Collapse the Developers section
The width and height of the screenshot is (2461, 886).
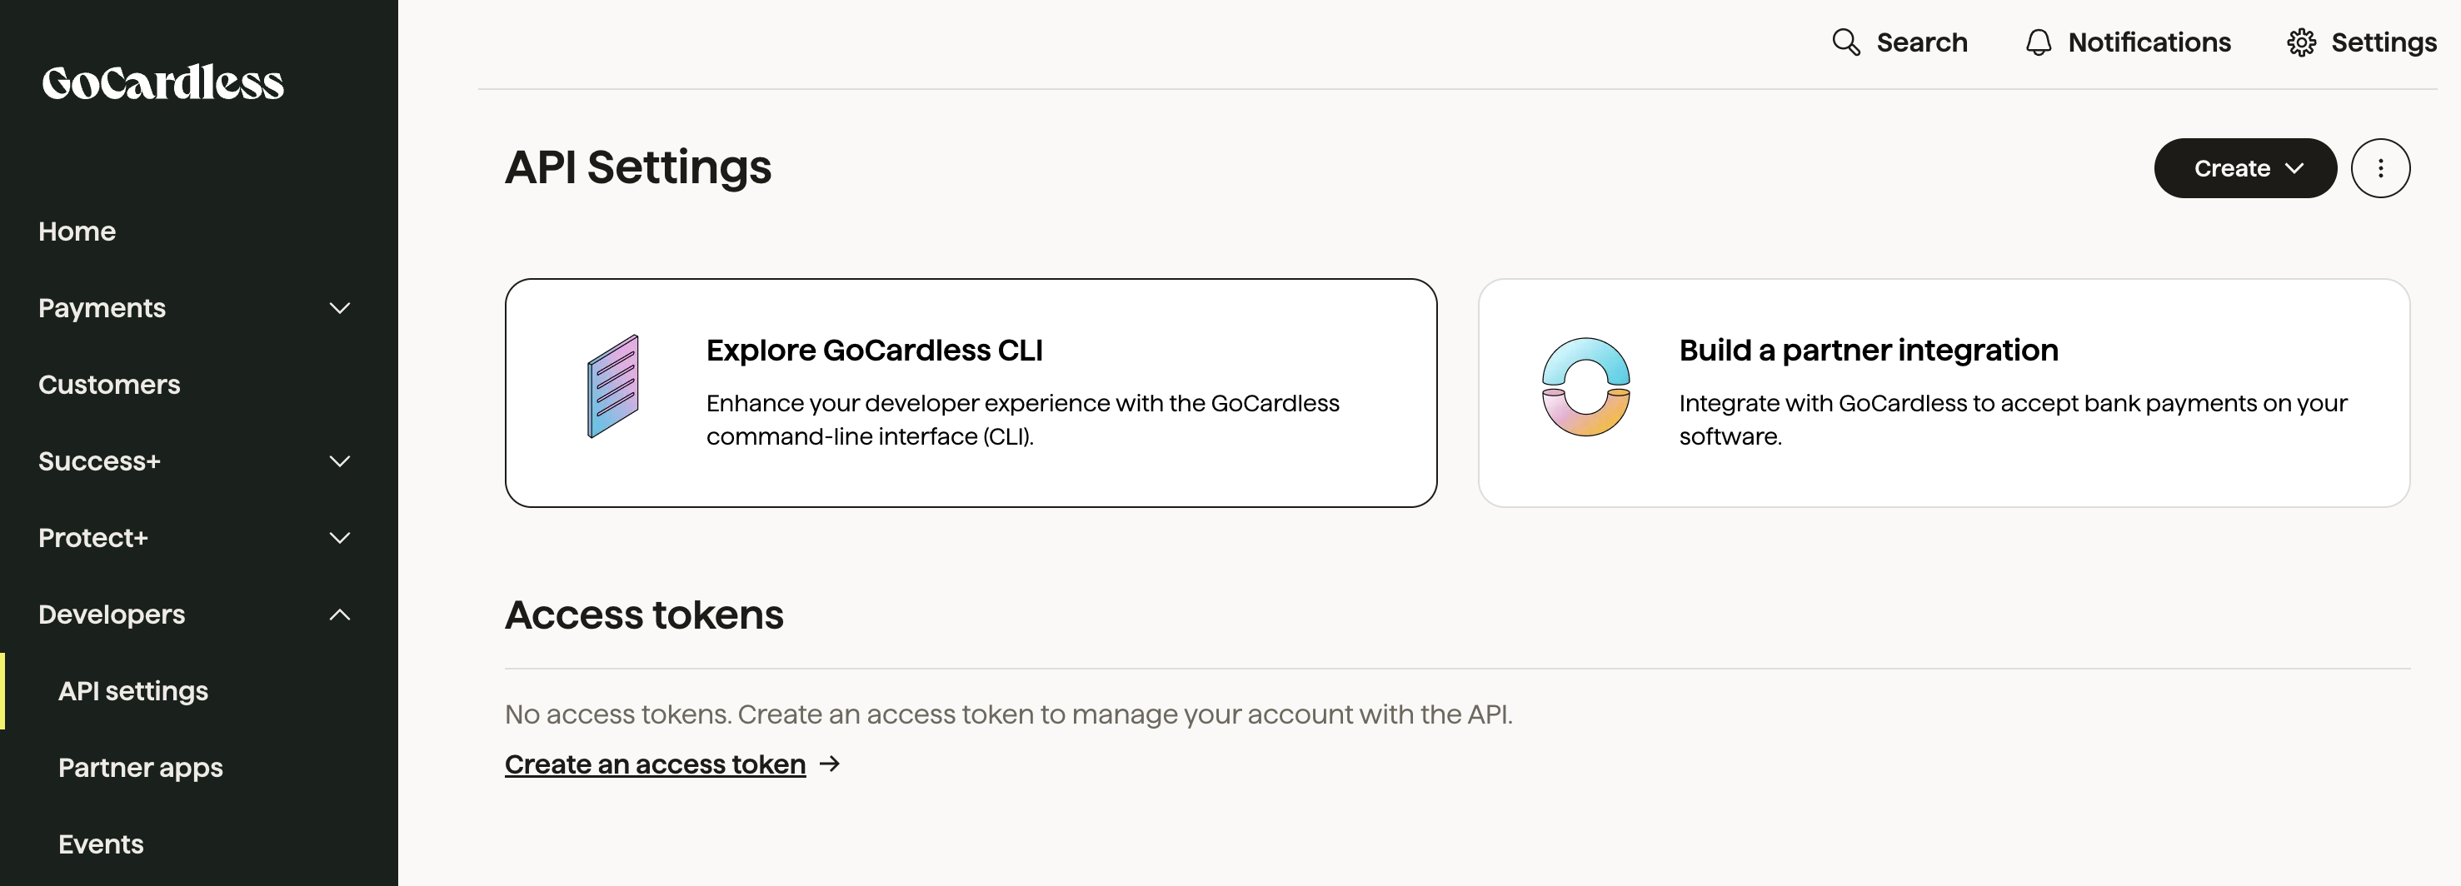pos(339,615)
